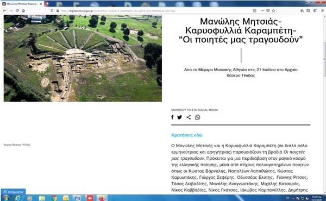Viewport: 326px width, 201px height.
Task: Launch Google Chrome from taskbar
Action: (x=54, y=198)
